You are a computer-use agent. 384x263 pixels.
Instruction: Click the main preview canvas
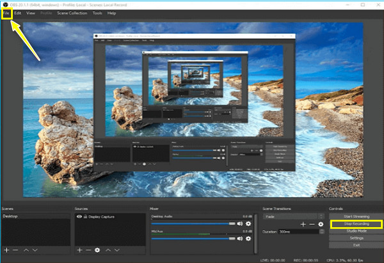[x=193, y=110]
